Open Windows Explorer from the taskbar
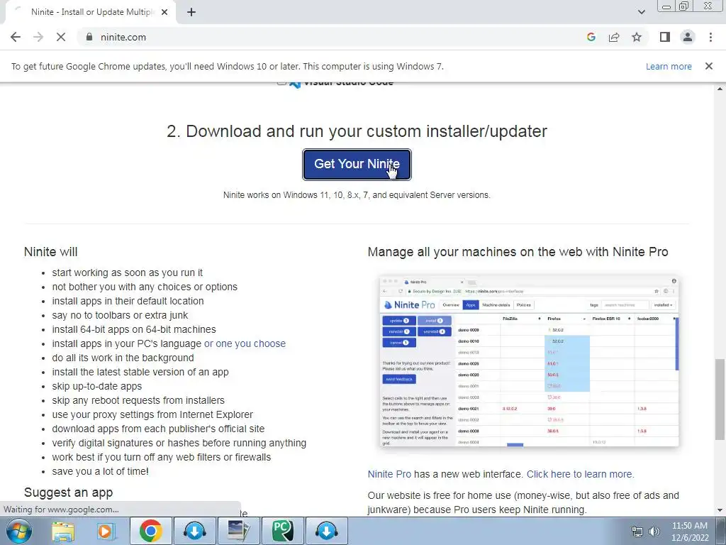 [x=62, y=531]
